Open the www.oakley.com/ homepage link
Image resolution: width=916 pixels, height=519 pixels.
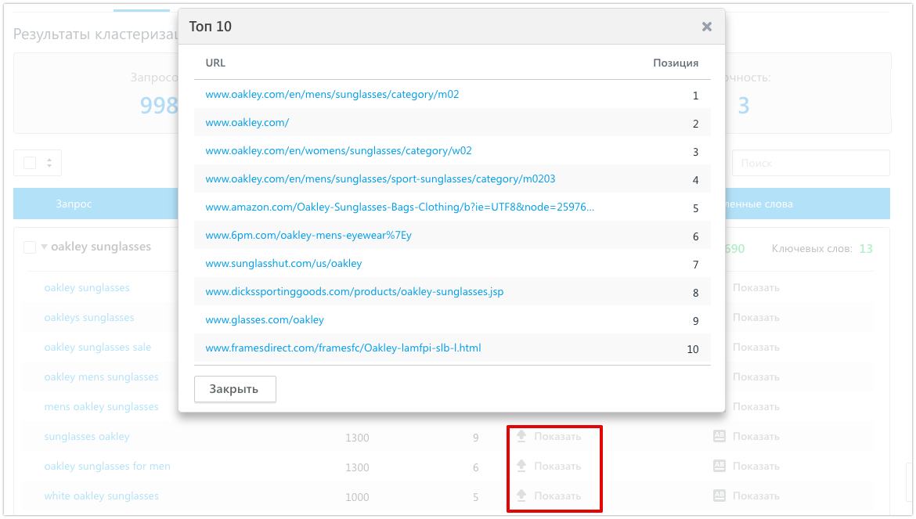click(247, 123)
